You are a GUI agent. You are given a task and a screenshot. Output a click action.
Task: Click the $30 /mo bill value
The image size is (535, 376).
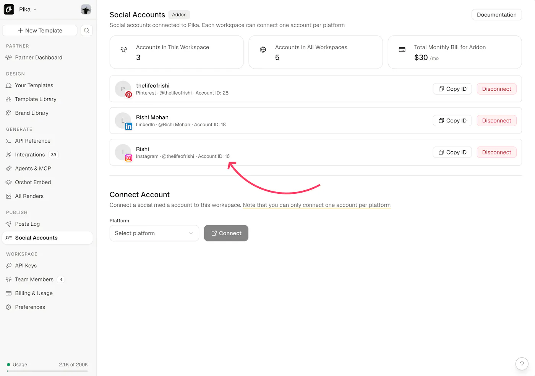click(x=426, y=58)
